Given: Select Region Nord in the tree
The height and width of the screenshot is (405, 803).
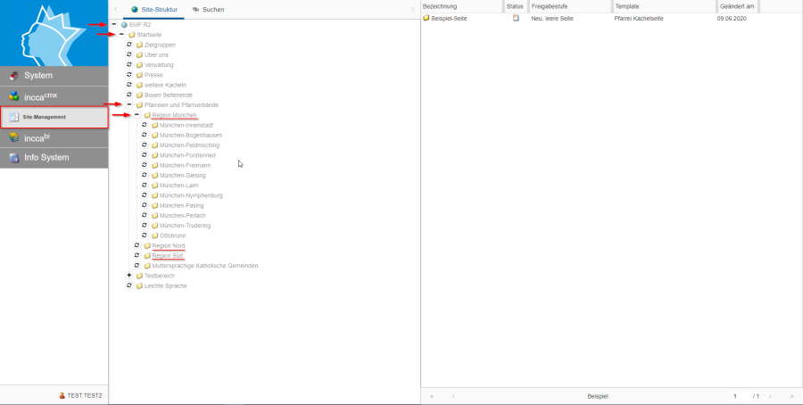Looking at the screenshot, I should 169,245.
